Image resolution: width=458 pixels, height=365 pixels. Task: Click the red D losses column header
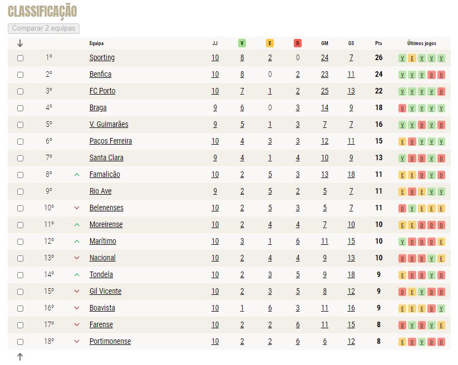297,43
